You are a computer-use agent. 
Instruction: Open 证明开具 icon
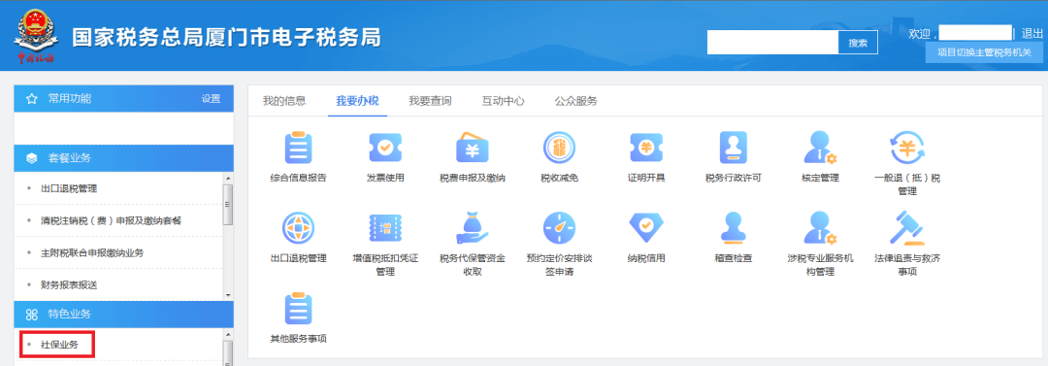645,148
